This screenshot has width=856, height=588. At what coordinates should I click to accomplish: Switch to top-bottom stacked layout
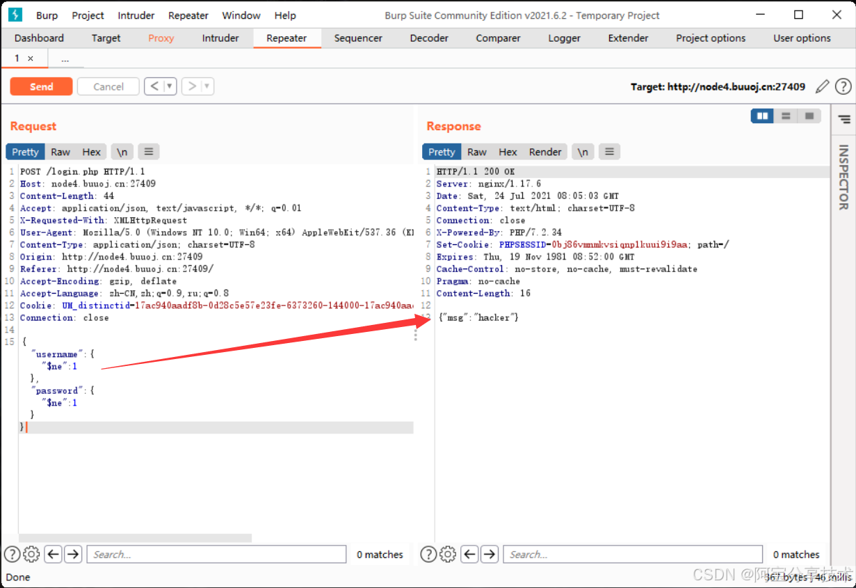(x=786, y=116)
